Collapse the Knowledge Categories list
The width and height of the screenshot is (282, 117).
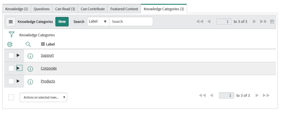pos(272,22)
